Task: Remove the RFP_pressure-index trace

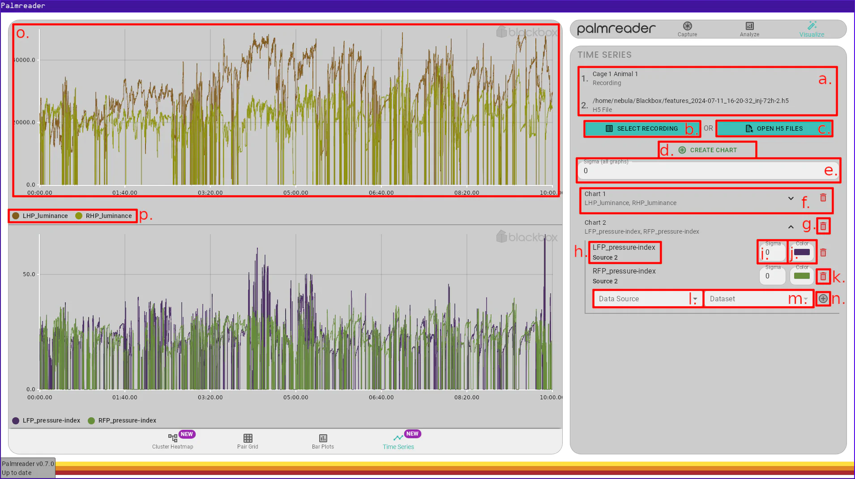Action: point(824,276)
